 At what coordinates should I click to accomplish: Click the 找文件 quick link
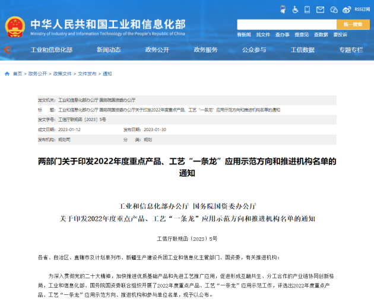click(263, 36)
